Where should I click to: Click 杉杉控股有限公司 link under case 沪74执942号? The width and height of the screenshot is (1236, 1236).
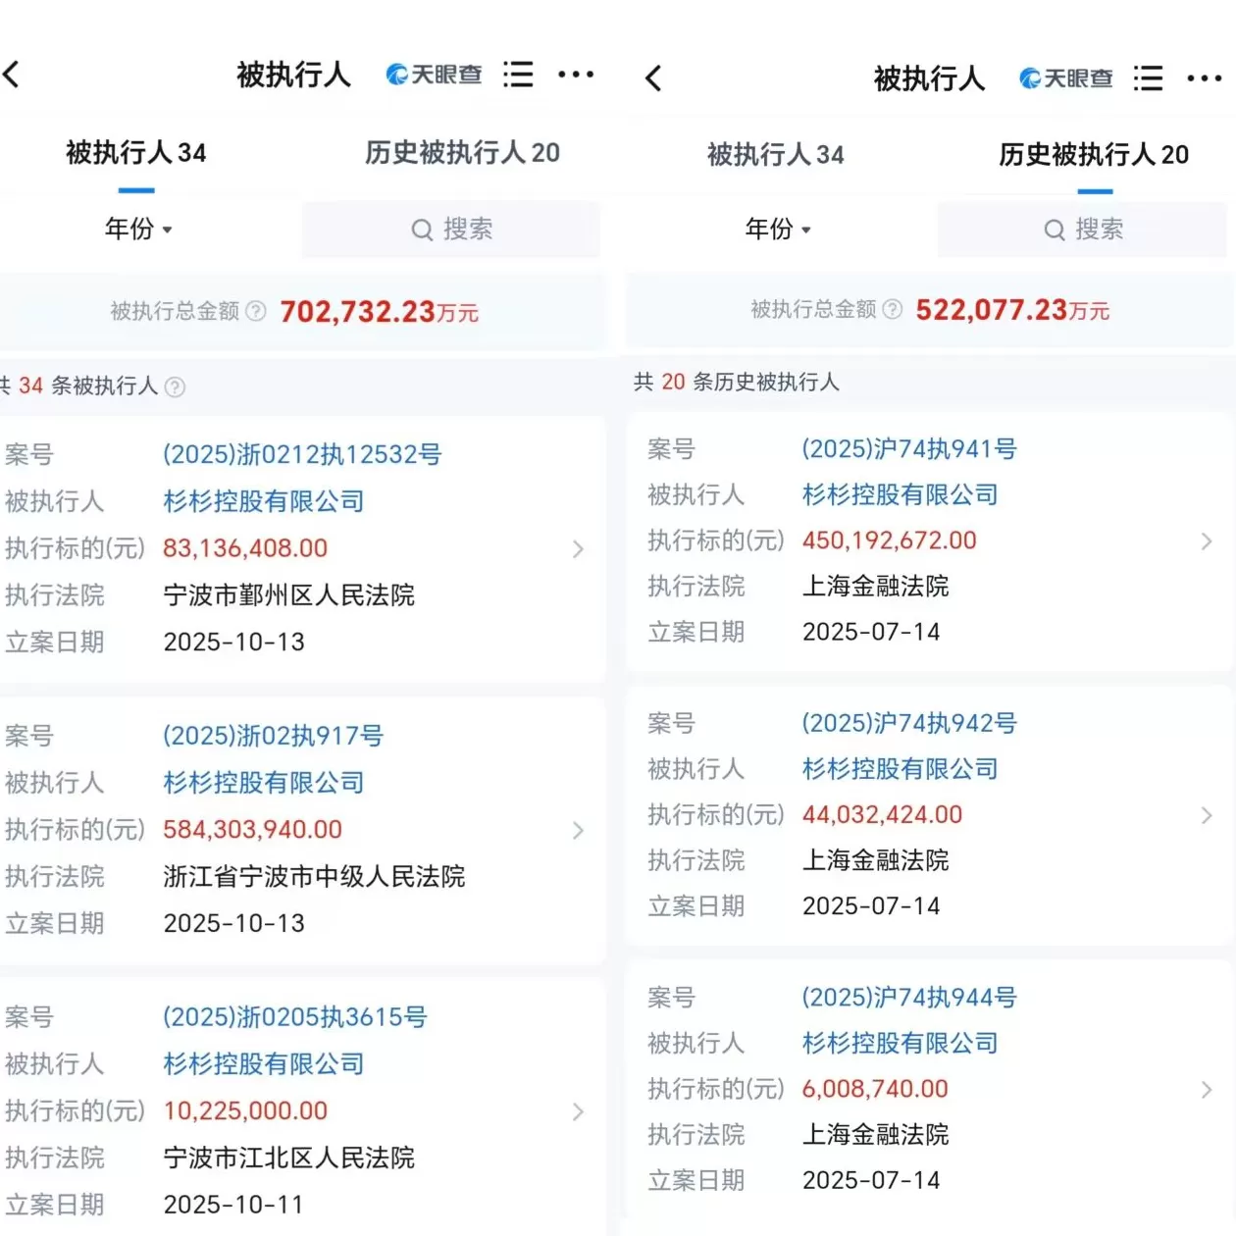click(x=900, y=769)
